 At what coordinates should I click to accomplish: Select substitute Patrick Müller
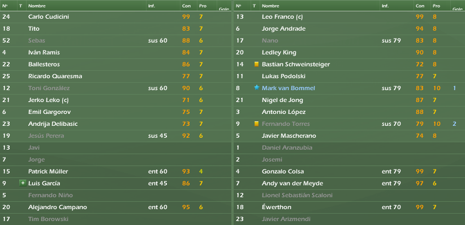point(115,171)
